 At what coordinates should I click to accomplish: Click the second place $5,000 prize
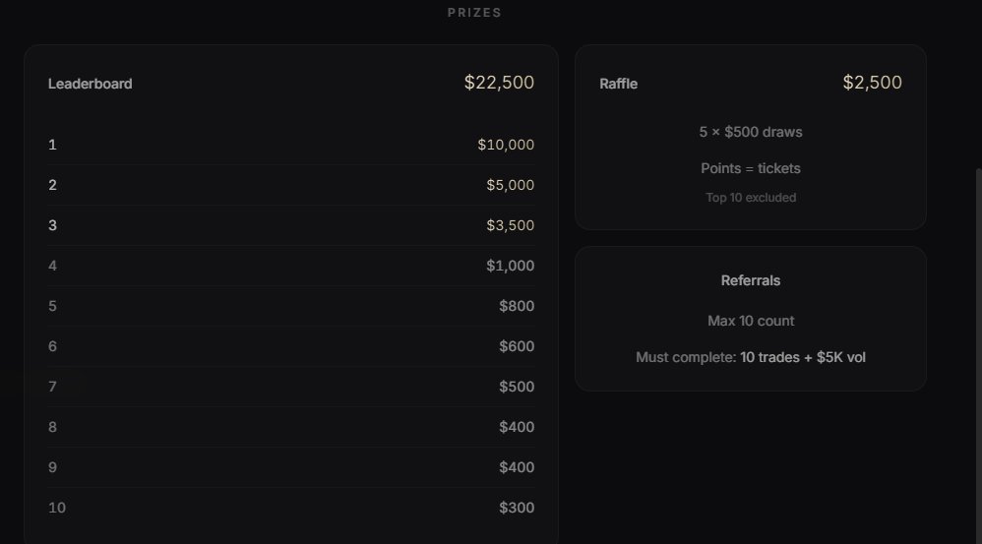[x=510, y=185]
